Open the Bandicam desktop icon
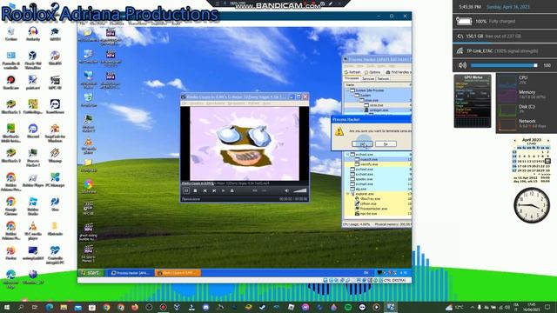This screenshot has width=557, height=313. pos(11,83)
